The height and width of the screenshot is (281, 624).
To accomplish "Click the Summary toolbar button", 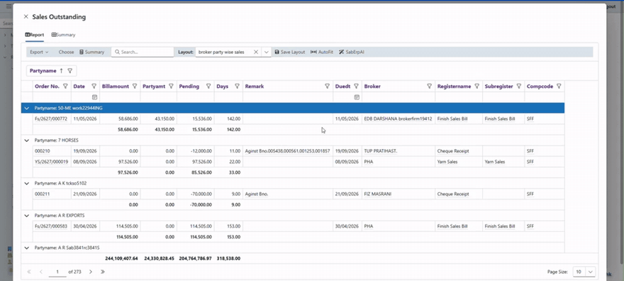I will (91, 52).
